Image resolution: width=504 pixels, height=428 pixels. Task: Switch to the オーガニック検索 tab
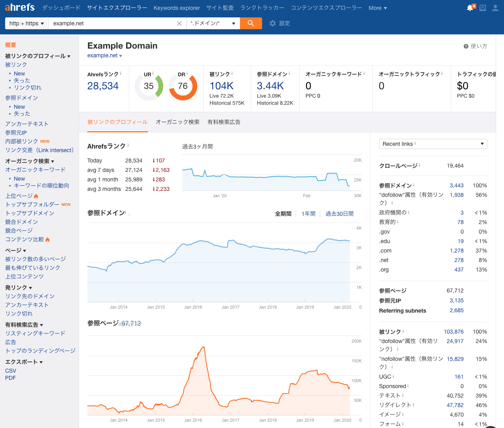click(x=177, y=122)
